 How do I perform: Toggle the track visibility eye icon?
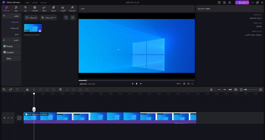pos(8,118)
